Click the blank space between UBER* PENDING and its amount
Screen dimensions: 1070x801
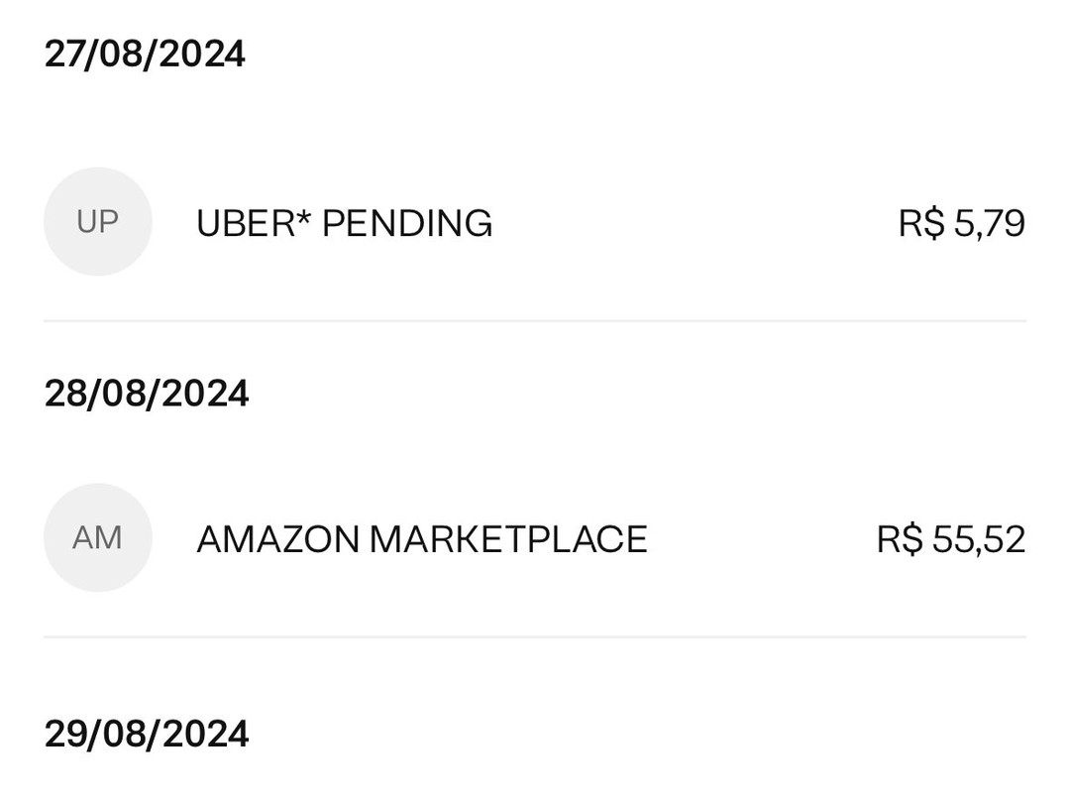pos(695,223)
